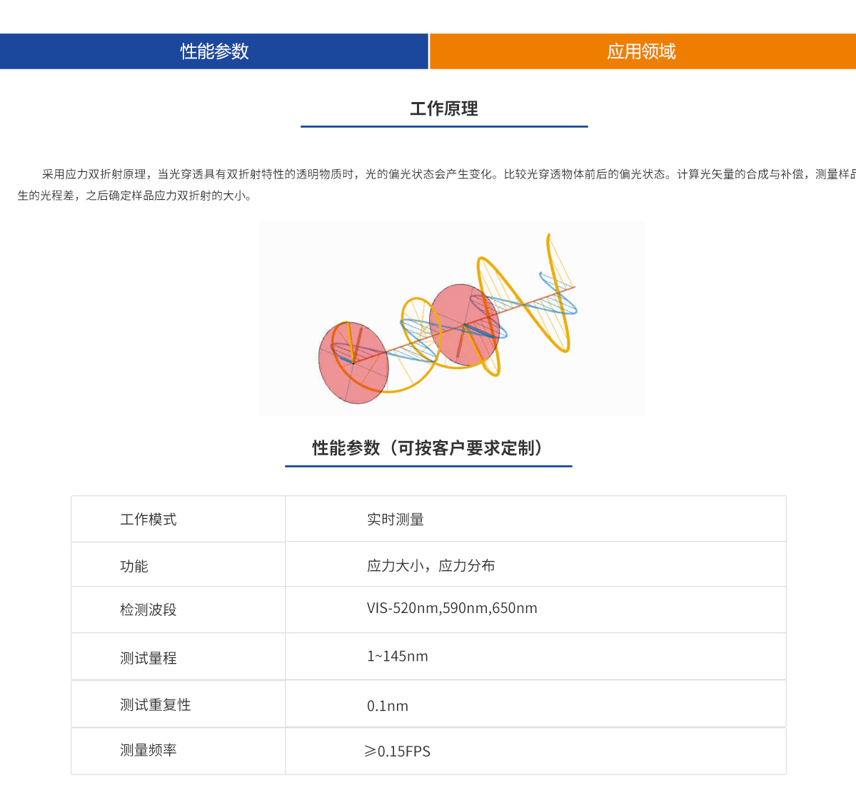Click the 1~145nm measurement range value
The height and width of the screenshot is (795, 856).
[396, 656]
